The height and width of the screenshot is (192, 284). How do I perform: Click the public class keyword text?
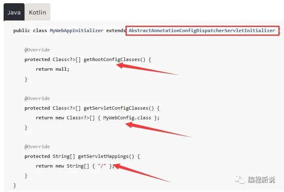click(x=30, y=31)
